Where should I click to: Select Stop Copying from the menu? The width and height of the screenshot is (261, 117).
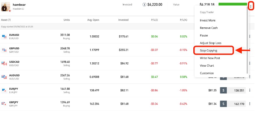click(x=209, y=51)
